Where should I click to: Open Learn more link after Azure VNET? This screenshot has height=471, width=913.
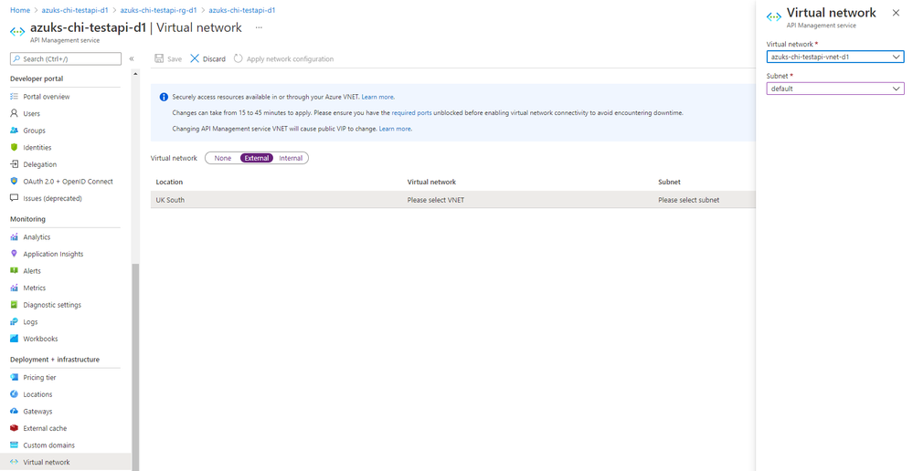pyautogui.click(x=377, y=97)
